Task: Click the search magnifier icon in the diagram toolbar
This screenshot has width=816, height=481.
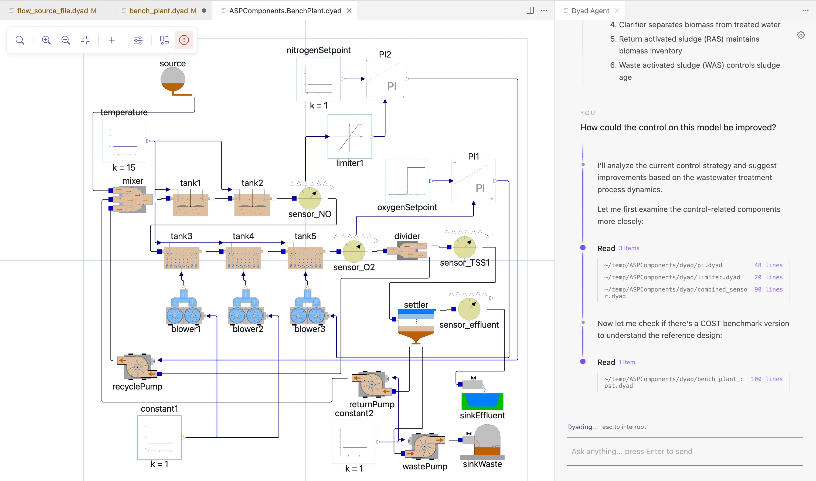Action: (x=20, y=40)
